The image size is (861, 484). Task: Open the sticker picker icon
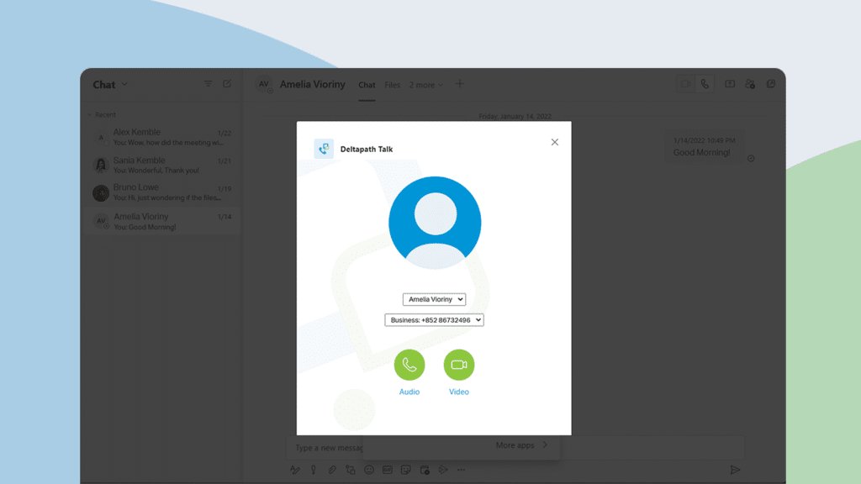pos(406,470)
